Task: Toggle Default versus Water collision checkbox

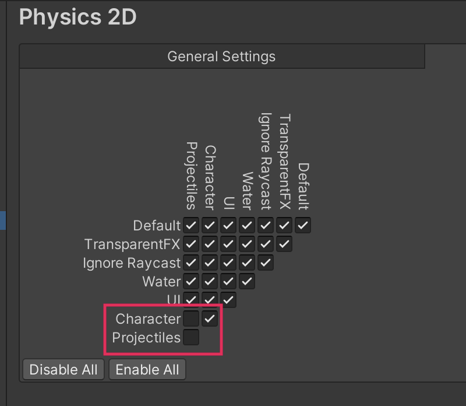Action: 247,225
